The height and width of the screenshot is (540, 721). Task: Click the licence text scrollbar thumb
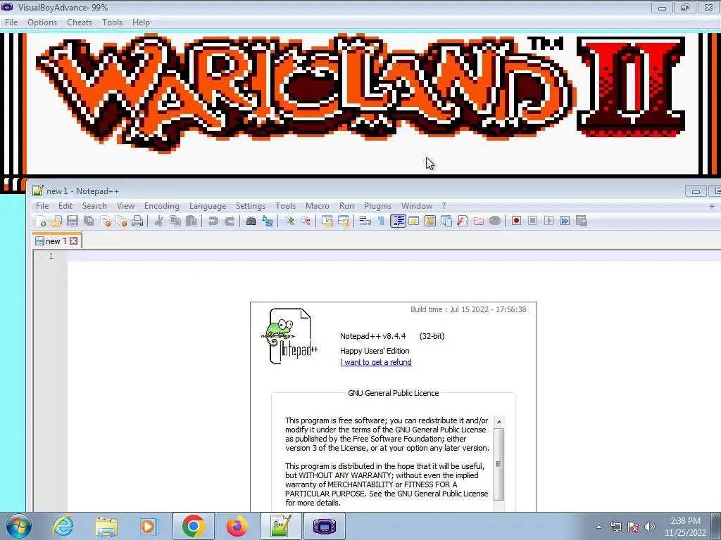(x=499, y=464)
